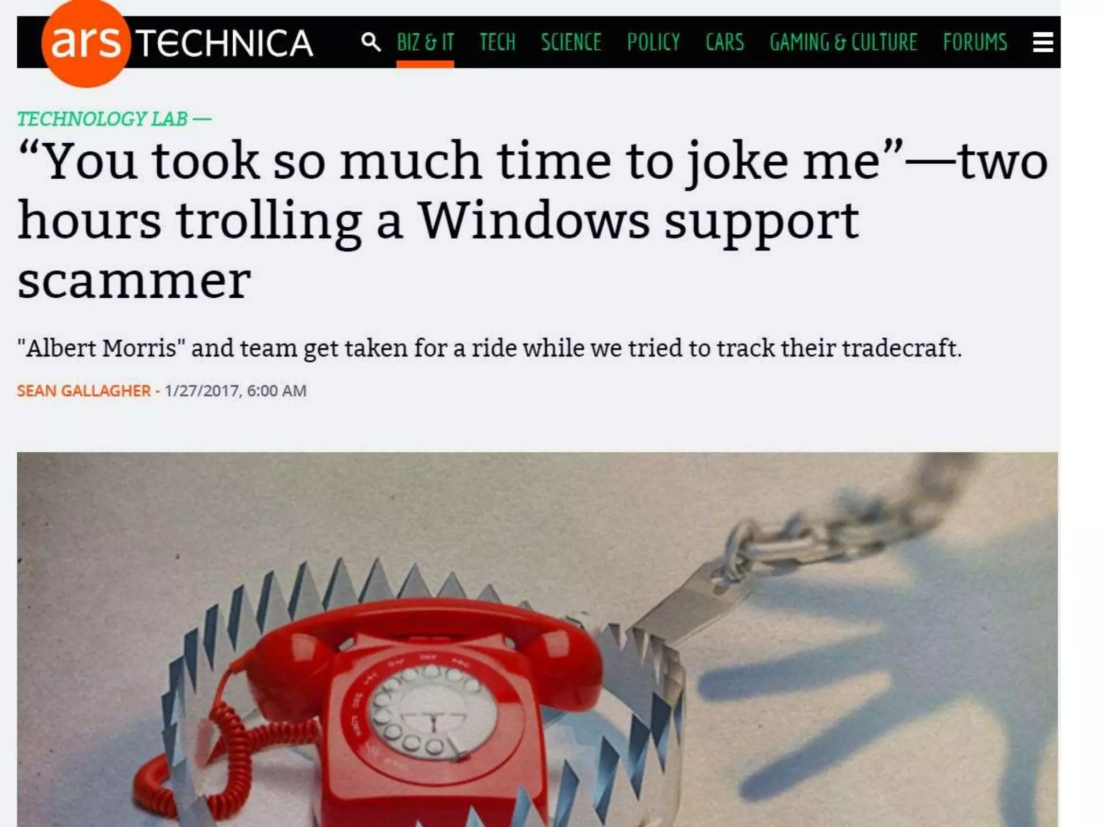
Task: Navigate to the POLICY section
Action: [653, 42]
